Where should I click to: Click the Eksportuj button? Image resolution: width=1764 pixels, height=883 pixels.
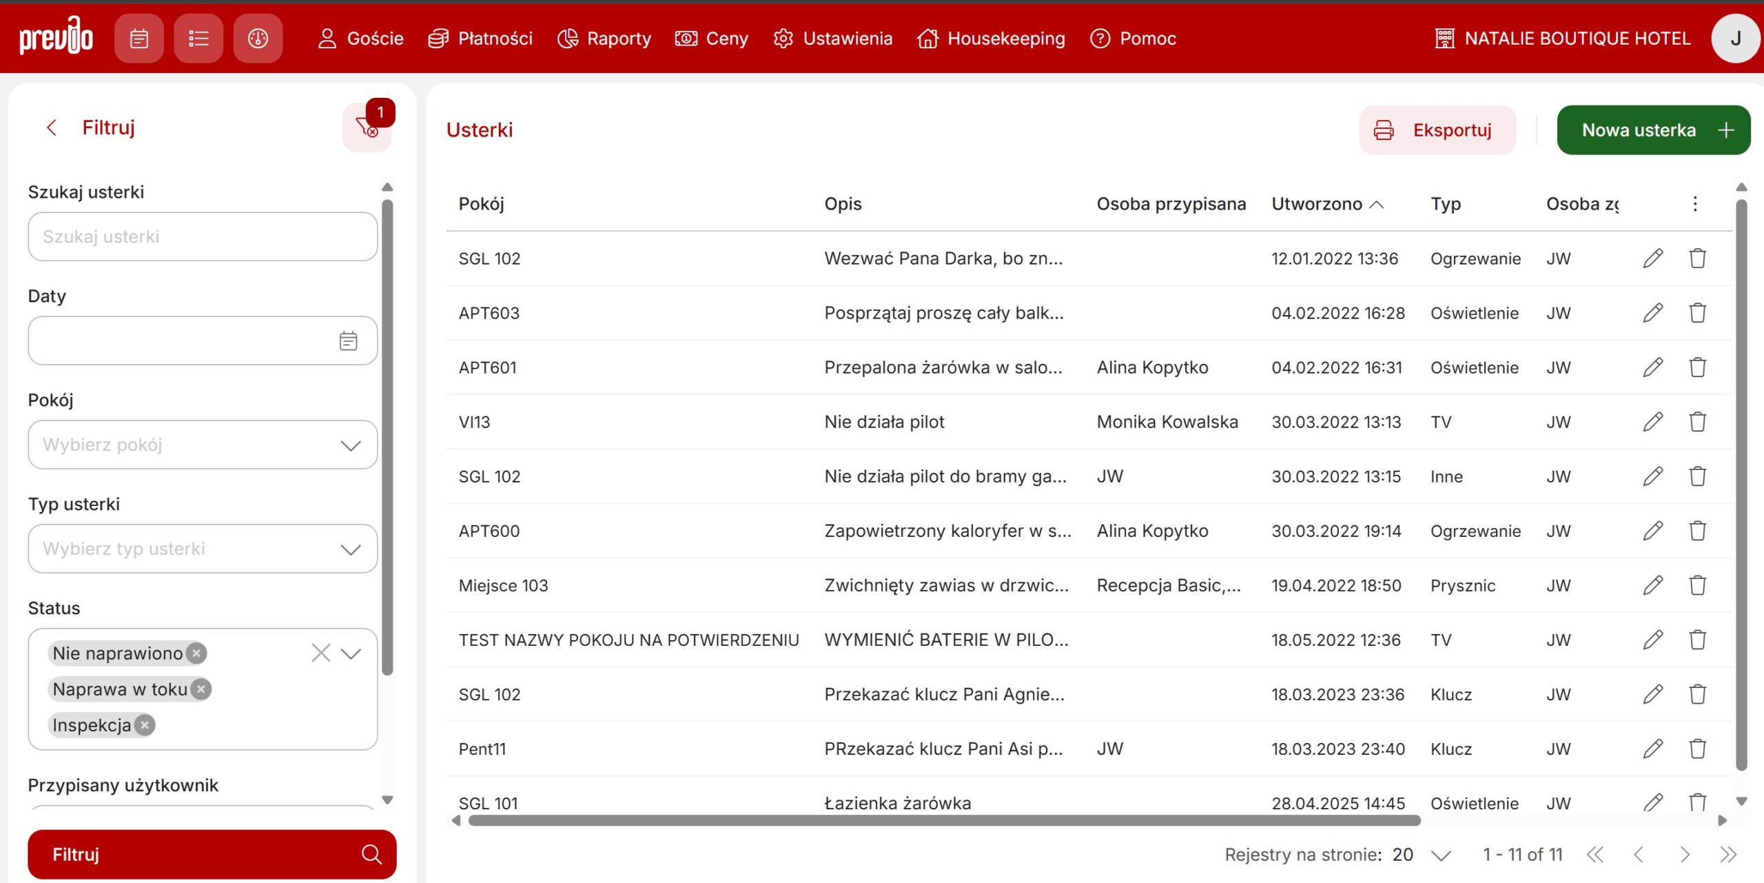[1437, 130]
